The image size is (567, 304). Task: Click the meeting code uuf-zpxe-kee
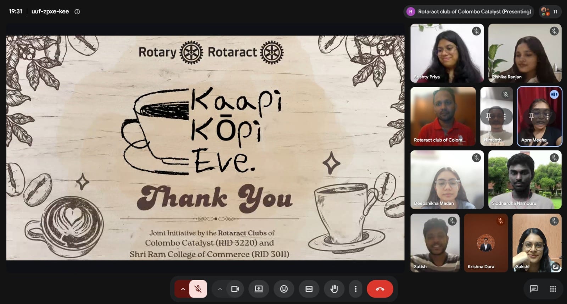pos(50,11)
